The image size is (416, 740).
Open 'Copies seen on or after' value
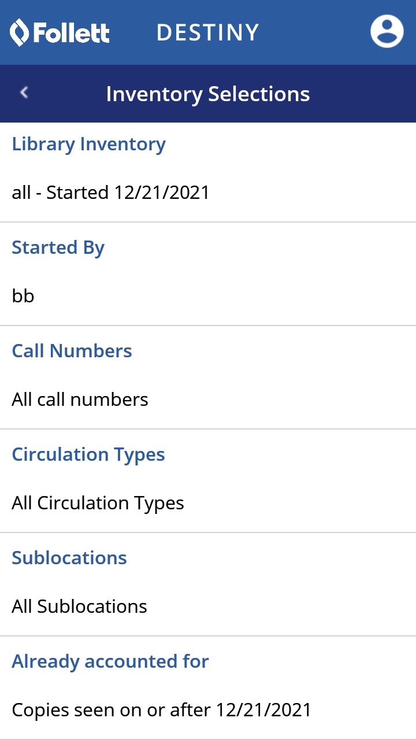(161, 710)
